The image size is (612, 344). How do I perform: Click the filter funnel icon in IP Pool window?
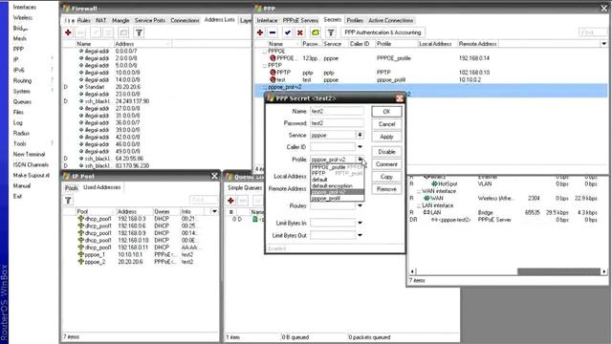click(x=68, y=200)
